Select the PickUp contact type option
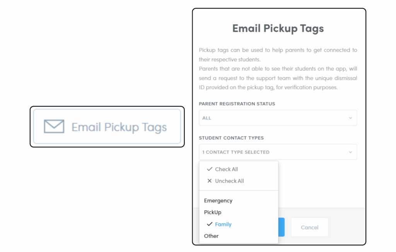The image size is (396, 252). 213,213
